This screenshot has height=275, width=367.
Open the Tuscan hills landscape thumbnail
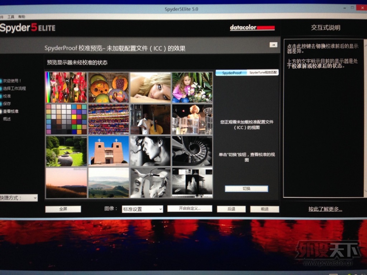[x=109, y=183]
